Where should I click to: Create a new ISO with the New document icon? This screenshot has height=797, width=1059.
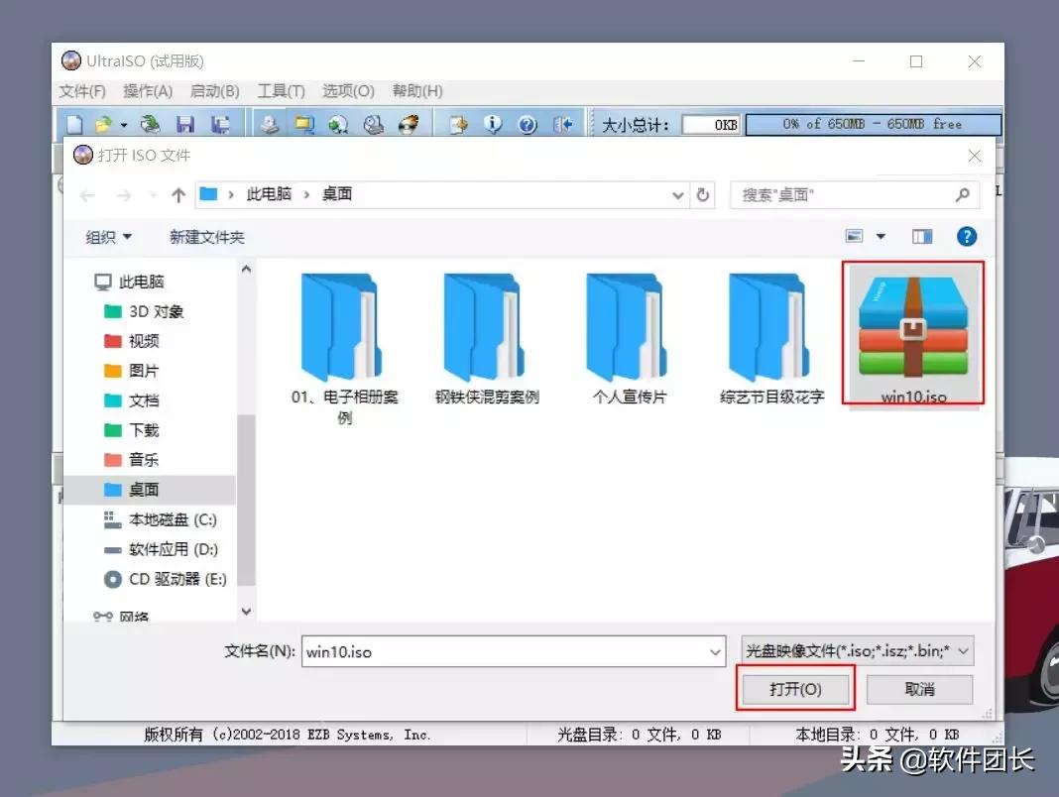click(73, 123)
